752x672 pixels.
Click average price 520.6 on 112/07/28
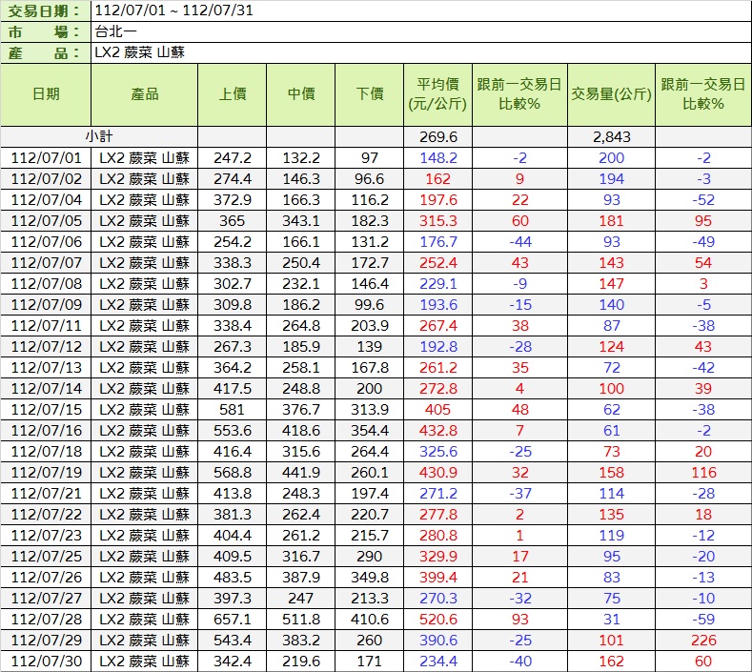coord(438,619)
